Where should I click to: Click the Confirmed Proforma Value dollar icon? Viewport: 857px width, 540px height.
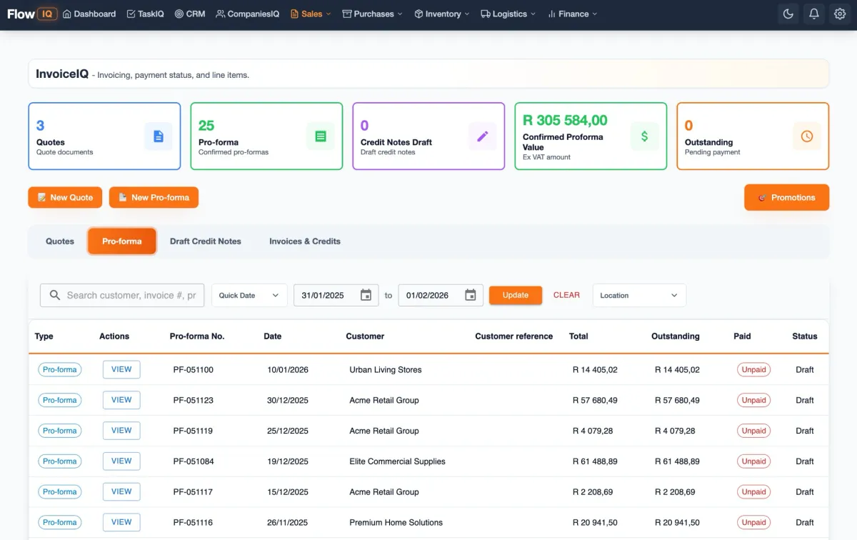pos(644,136)
